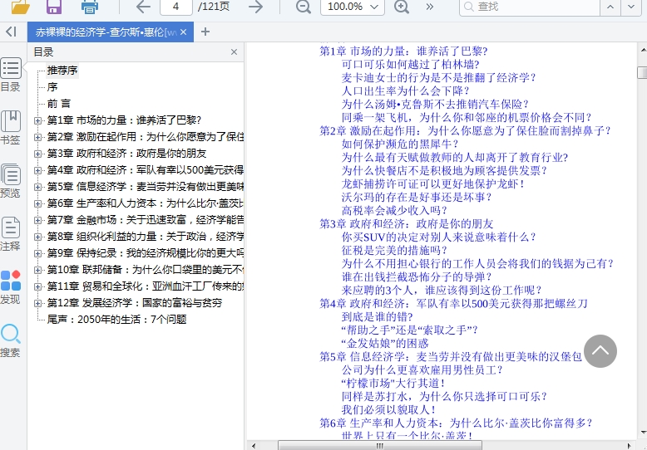The height and width of the screenshot is (450, 647).
Task: Add a new tab with plus button
Action: coord(205,32)
